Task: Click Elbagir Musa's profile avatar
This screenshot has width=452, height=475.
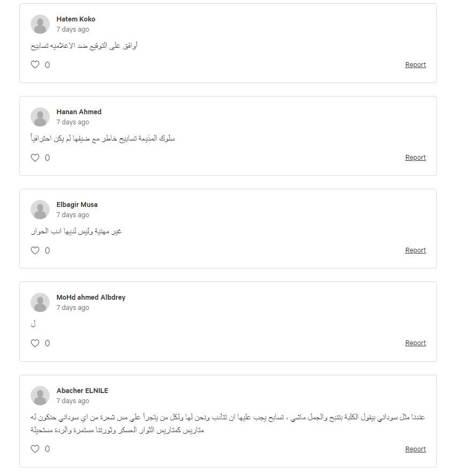Action: (x=40, y=209)
